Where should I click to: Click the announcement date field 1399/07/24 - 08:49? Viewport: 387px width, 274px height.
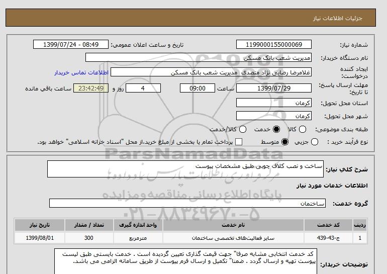71,44
